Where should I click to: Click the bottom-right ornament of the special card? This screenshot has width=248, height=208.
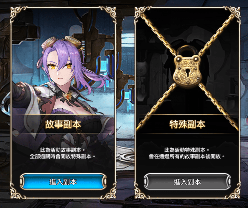tap(232, 191)
